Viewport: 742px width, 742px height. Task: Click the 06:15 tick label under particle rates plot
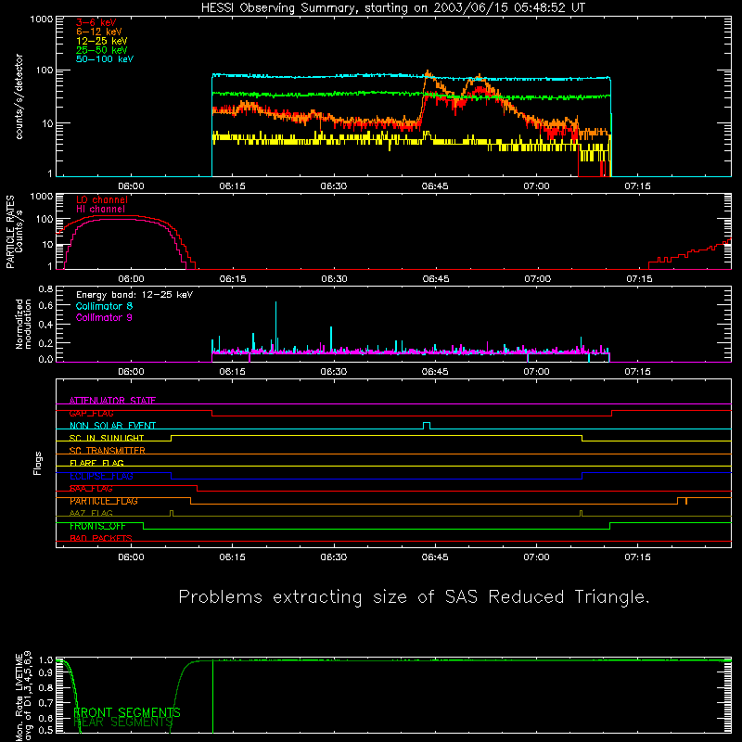click(x=233, y=279)
